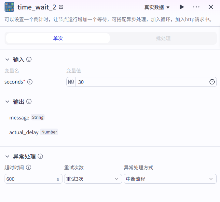The image size is (220, 202).
Task: Open the three-dot more options menu
Action: pyautogui.click(x=196, y=7)
